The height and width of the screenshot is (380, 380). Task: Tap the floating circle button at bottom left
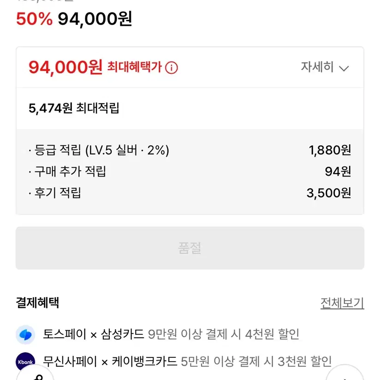click(x=36, y=373)
